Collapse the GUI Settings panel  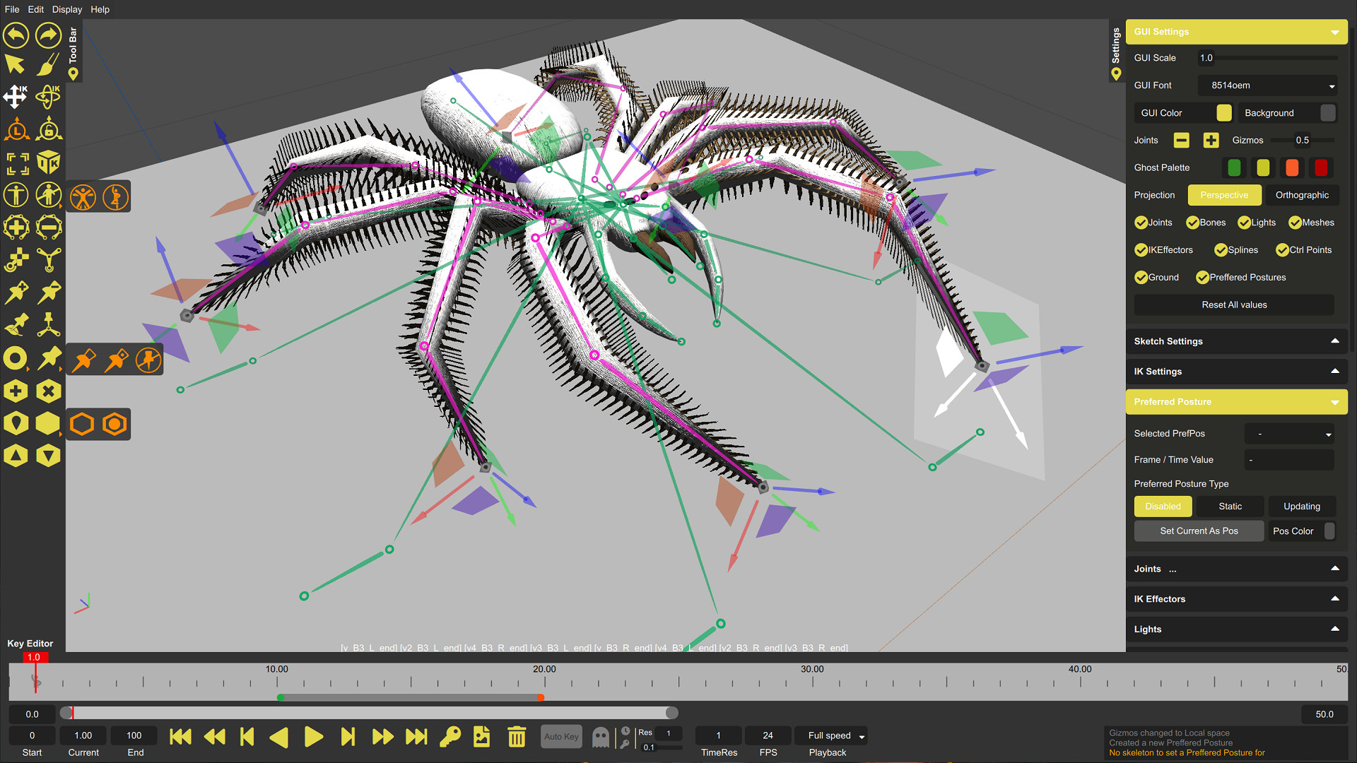coord(1334,32)
